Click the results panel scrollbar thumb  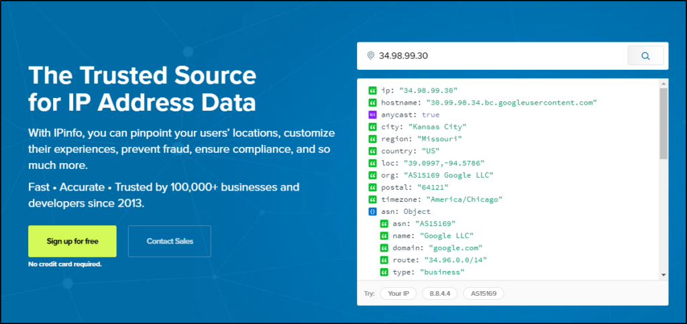664,123
